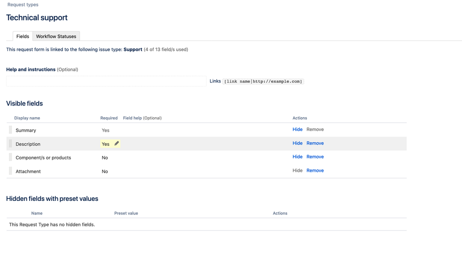Click the No required value for Component/s or products
The height and width of the screenshot is (275, 462).
coord(105,157)
